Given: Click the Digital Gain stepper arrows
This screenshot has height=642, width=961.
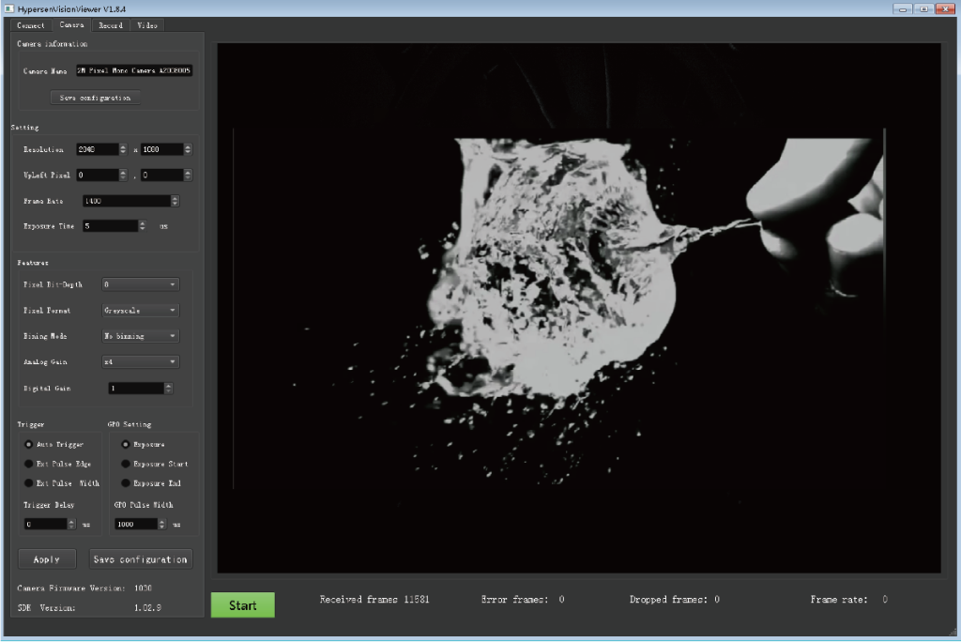Looking at the screenshot, I should point(168,388).
